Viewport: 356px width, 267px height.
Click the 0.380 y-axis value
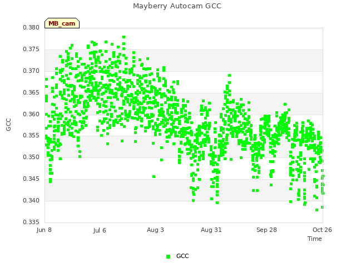[31, 27]
